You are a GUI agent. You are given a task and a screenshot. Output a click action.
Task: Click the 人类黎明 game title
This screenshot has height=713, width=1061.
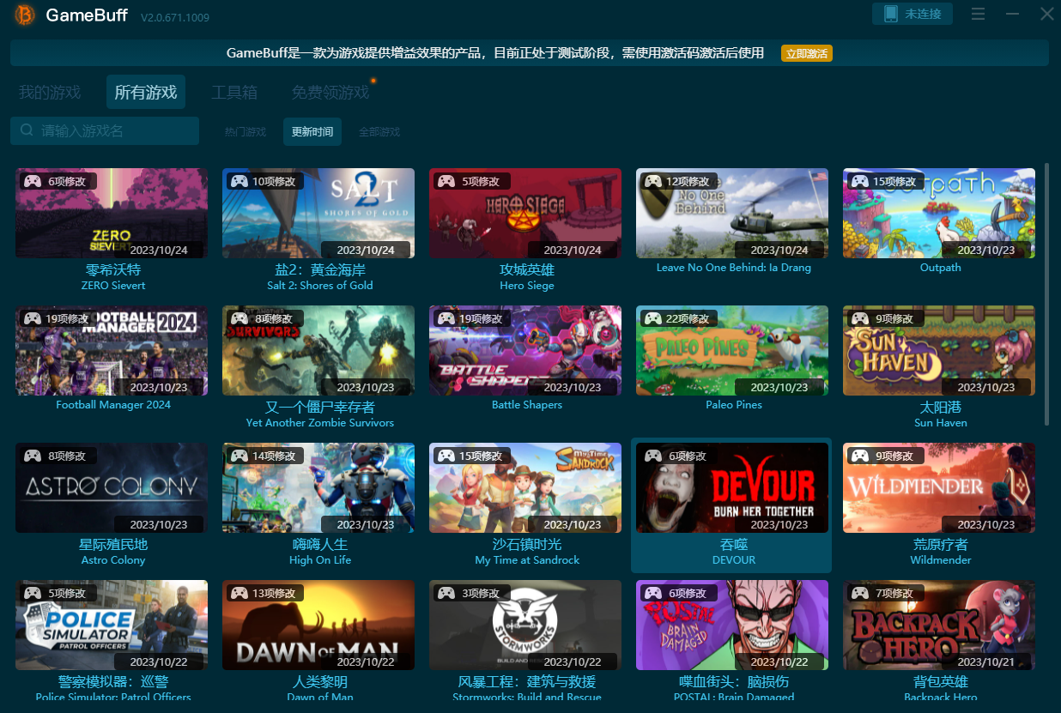point(320,681)
